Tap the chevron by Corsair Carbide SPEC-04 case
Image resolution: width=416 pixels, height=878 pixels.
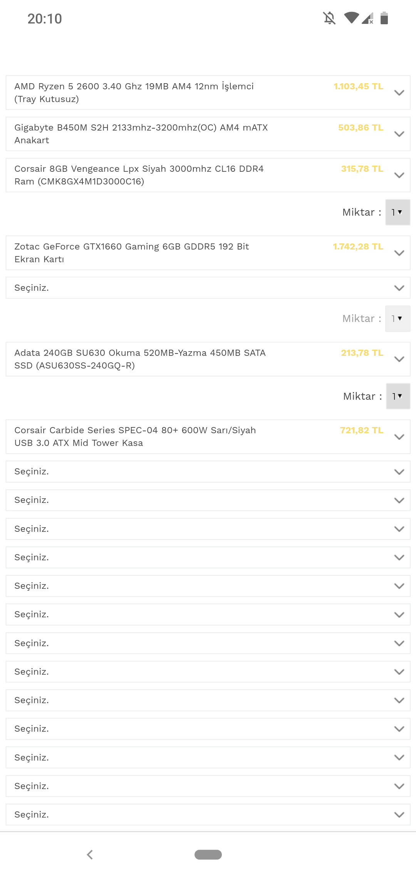pyautogui.click(x=399, y=437)
